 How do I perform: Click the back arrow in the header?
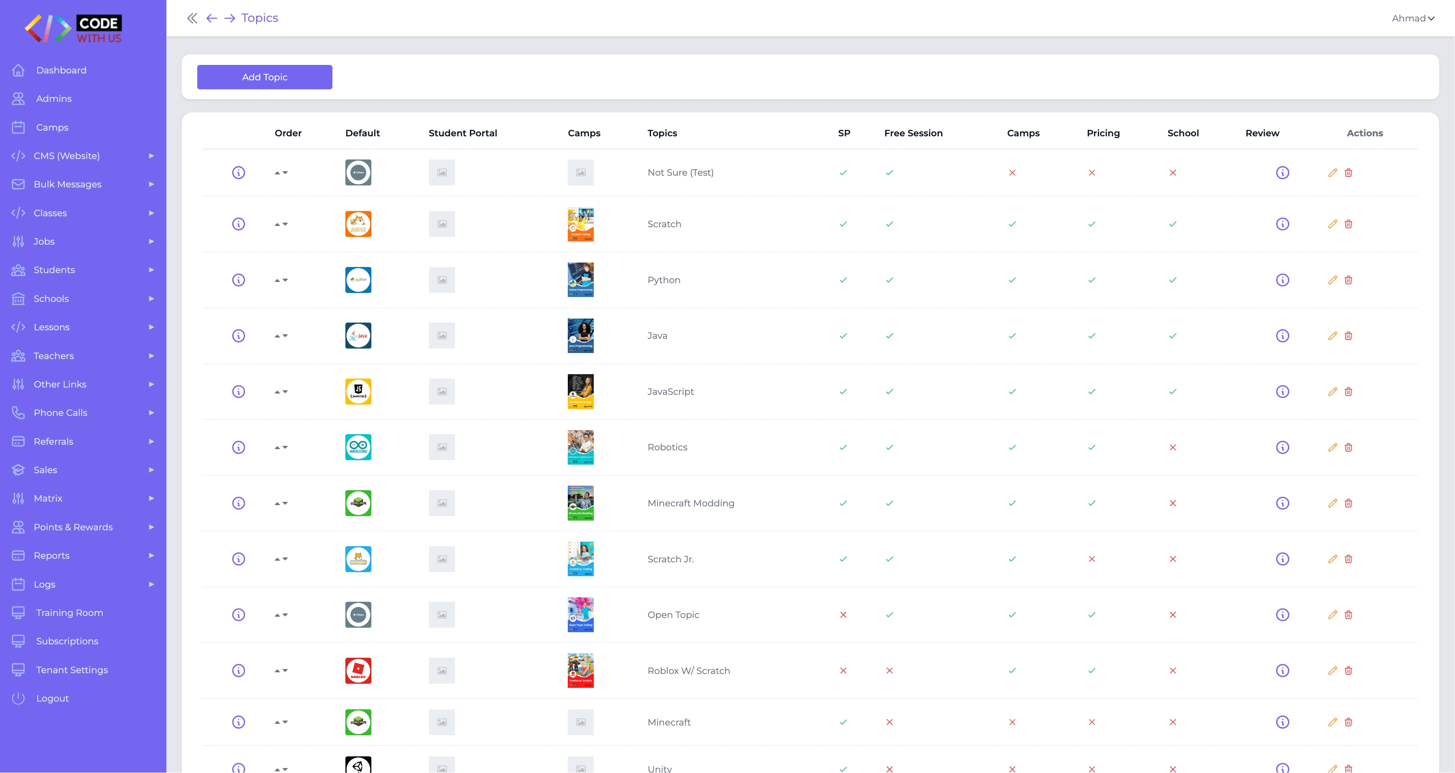[x=211, y=18]
